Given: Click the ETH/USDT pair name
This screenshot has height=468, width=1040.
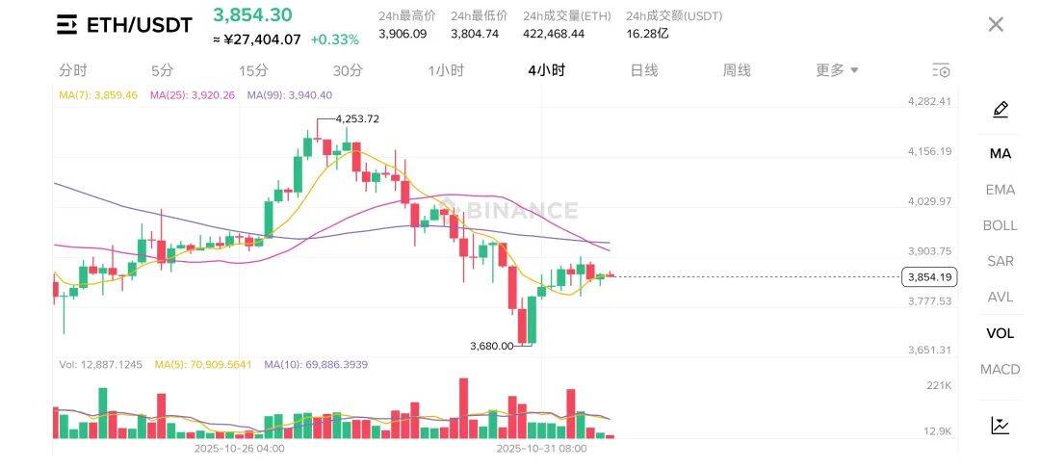Looking at the screenshot, I should click(x=140, y=25).
